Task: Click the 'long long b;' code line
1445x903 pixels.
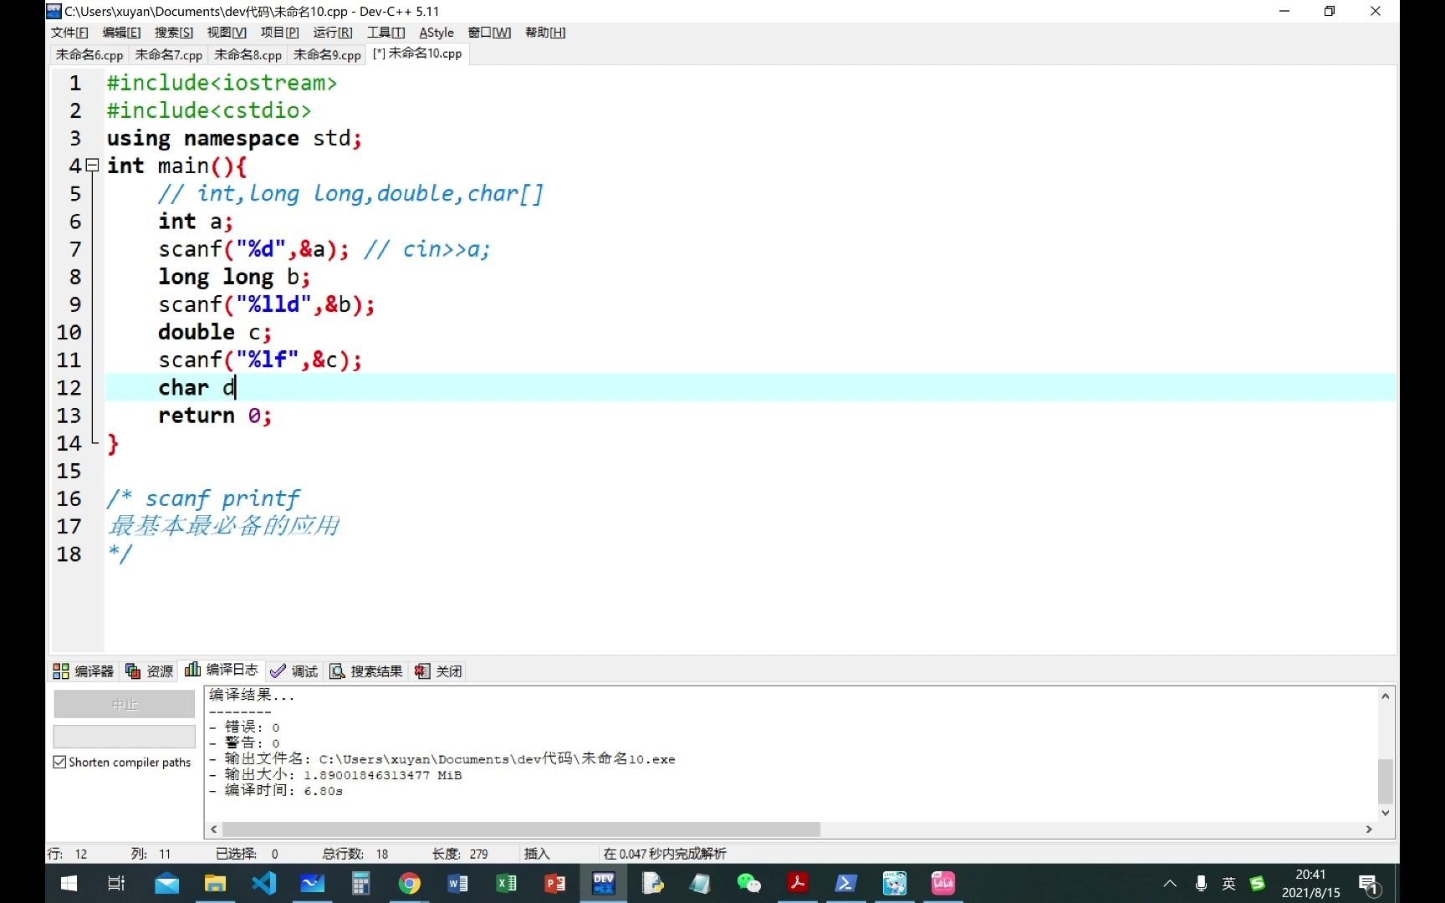Action: [234, 277]
